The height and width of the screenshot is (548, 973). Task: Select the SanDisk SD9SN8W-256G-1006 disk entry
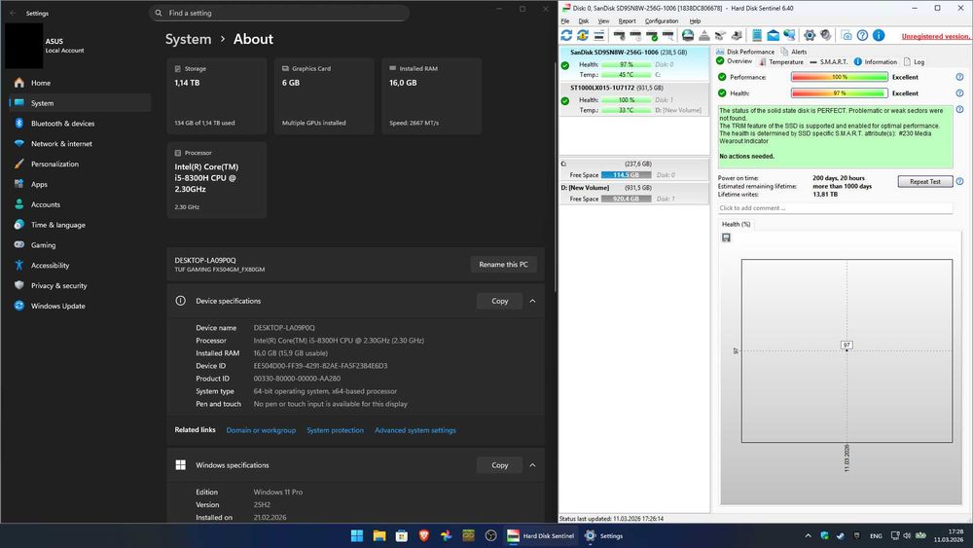634,64
